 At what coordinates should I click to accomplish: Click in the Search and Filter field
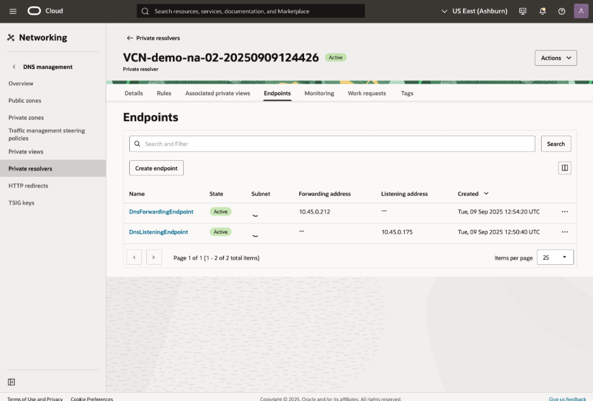pyautogui.click(x=333, y=144)
